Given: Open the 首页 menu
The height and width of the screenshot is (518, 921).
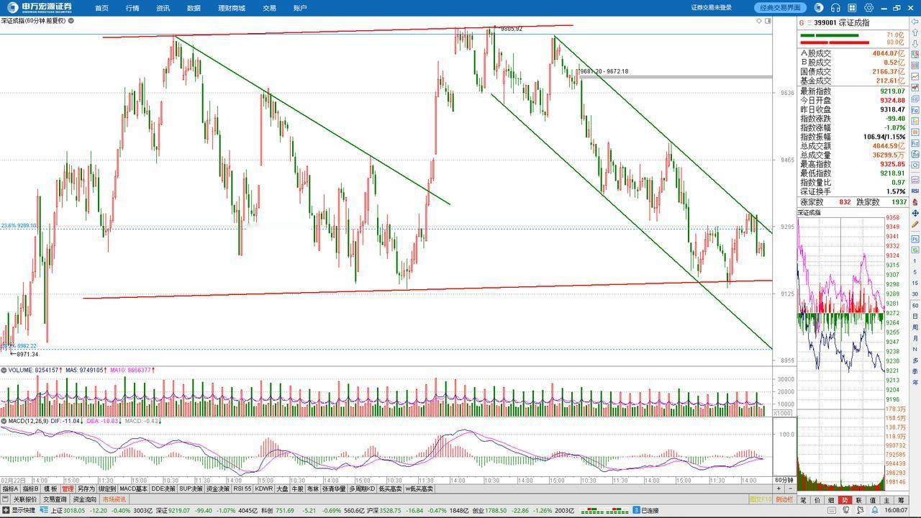Looking at the screenshot, I should 101,8.
